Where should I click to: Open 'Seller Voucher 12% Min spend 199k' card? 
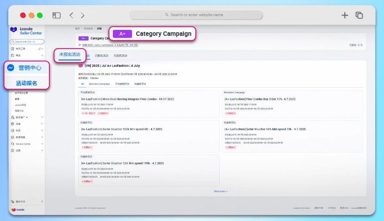point(149,170)
